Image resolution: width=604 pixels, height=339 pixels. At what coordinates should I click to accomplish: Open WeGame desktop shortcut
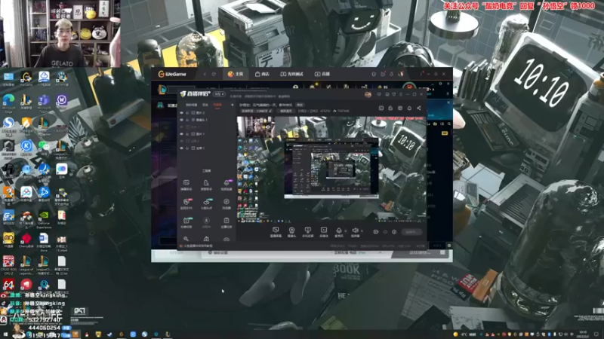26,79
